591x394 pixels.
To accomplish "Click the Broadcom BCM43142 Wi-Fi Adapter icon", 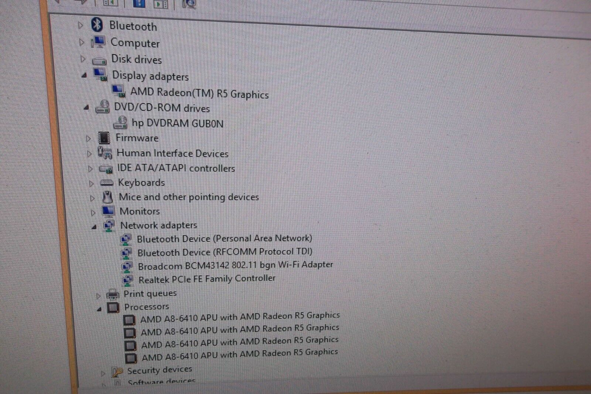I will click(127, 267).
